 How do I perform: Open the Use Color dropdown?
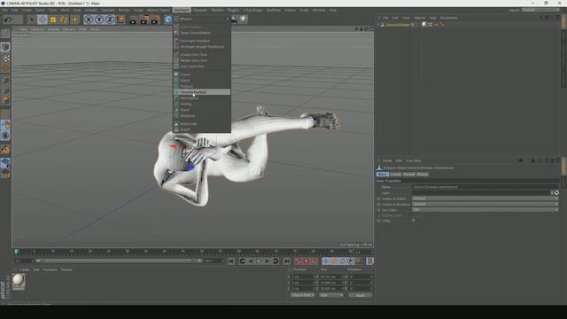coord(485,210)
